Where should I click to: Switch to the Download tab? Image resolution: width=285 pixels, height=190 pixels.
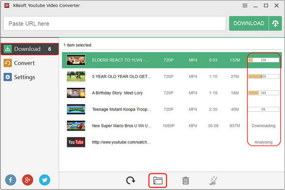coord(29,49)
